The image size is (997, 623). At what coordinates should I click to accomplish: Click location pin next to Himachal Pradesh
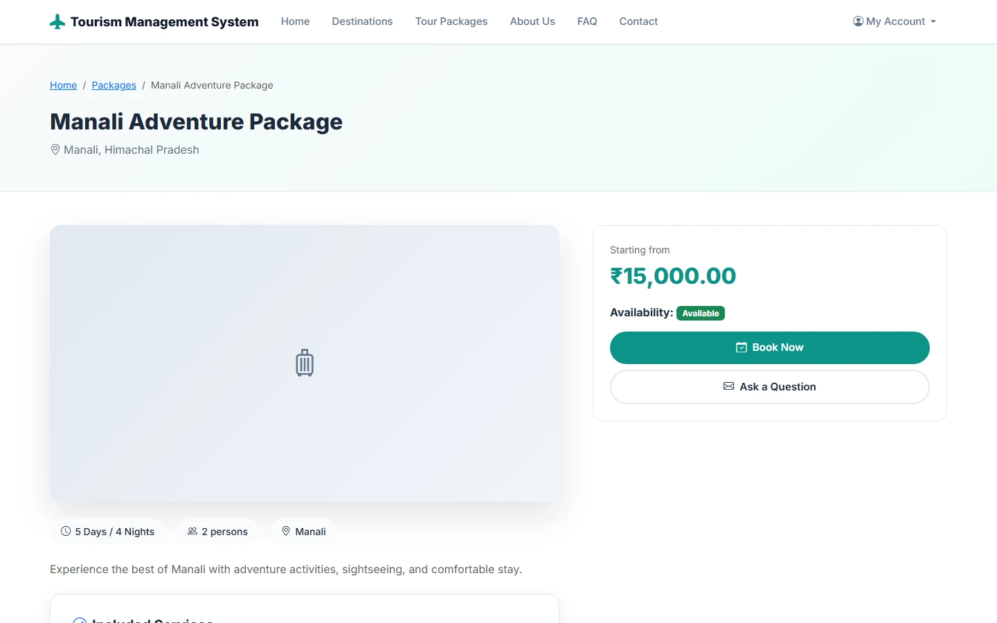click(x=55, y=150)
